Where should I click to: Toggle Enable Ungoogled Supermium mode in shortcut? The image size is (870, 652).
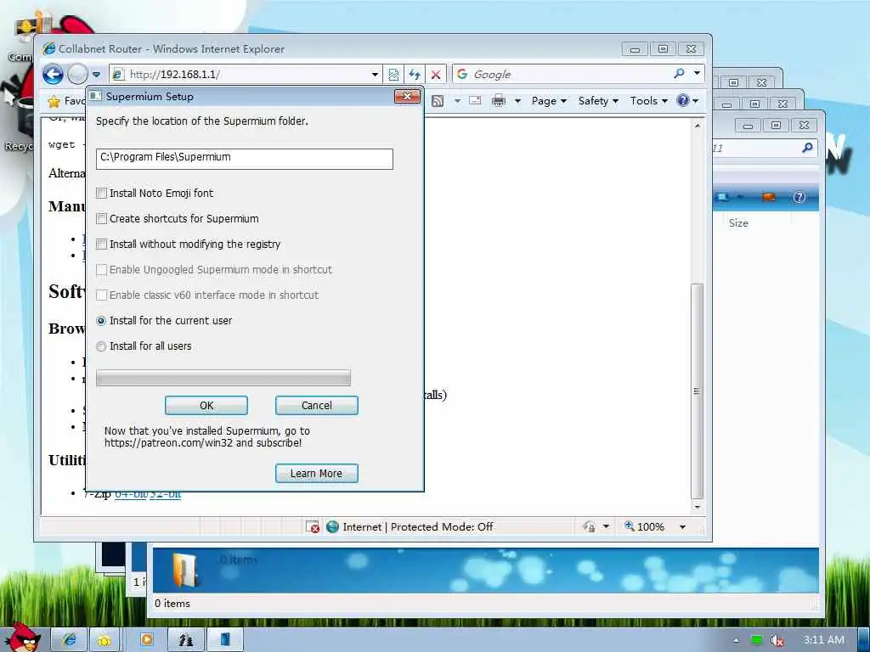pyautogui.click(x=102, y=269)
